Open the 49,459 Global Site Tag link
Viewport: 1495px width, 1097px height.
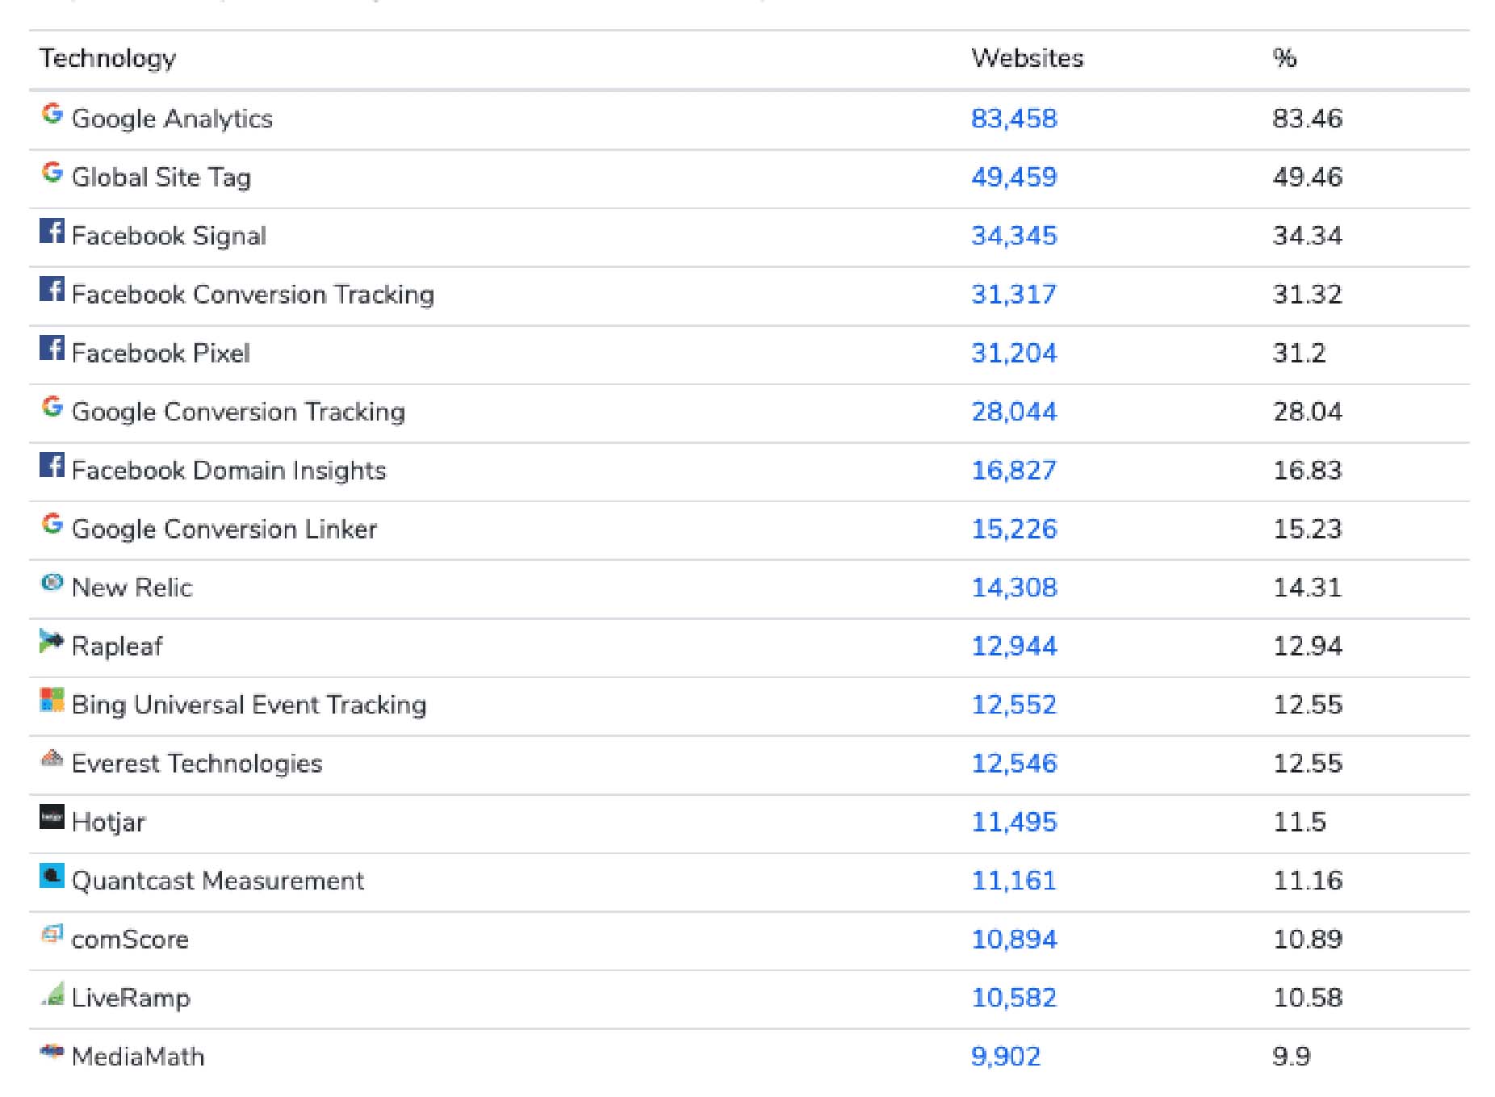pos(1014,178)
